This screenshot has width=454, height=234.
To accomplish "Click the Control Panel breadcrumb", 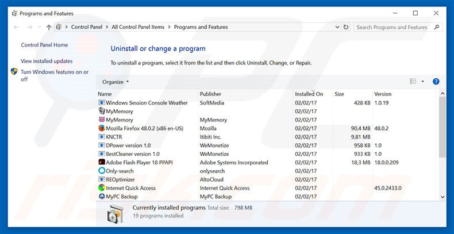I will pyautogui.click(x=87, y=27).
